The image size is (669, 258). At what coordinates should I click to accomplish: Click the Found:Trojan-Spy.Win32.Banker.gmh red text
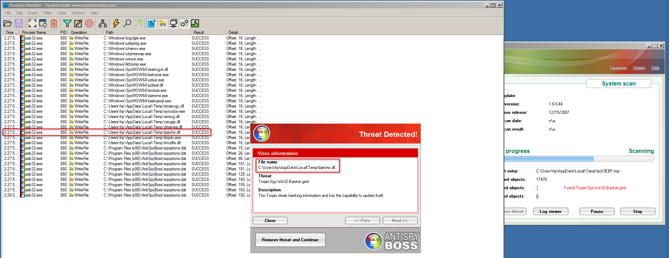[595, 188]
